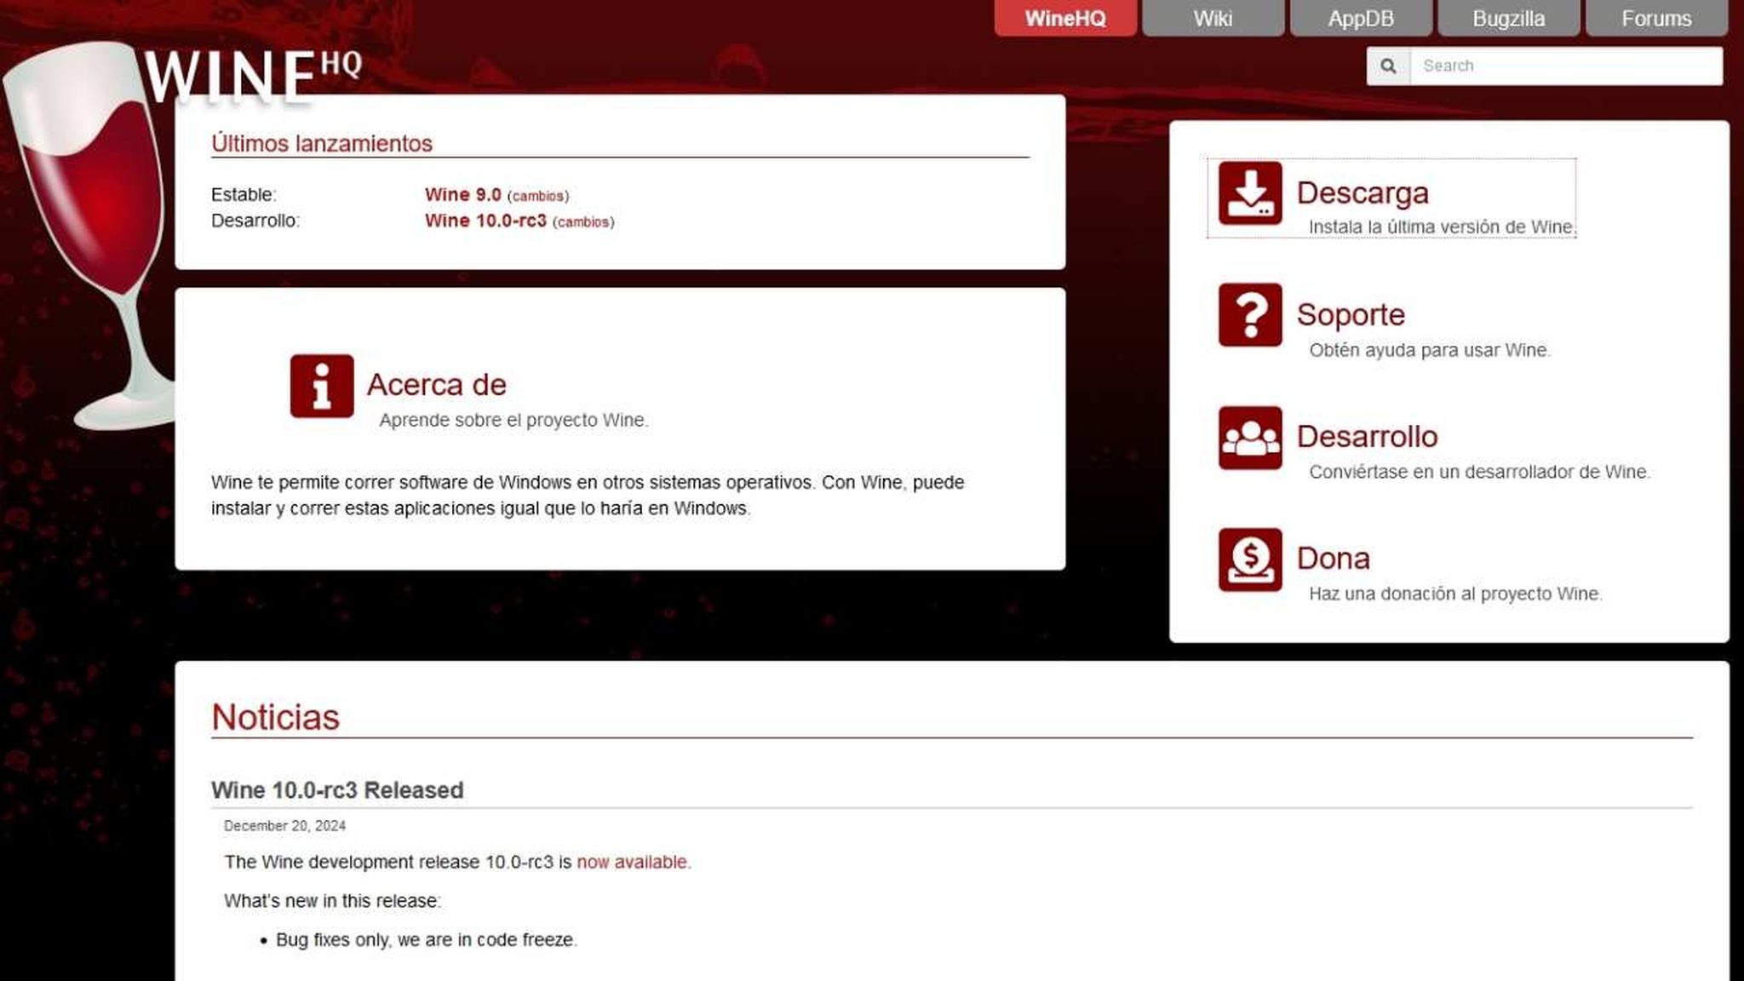The width and height of the screenshot is (1744, 981).
Task: Click the Noticias section heading
Action: (x=275, y=718)
